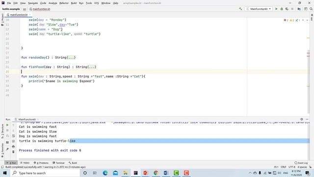Open Microsoft Edge from taskbar
This screenshot has width=314, height=177.
105,173
